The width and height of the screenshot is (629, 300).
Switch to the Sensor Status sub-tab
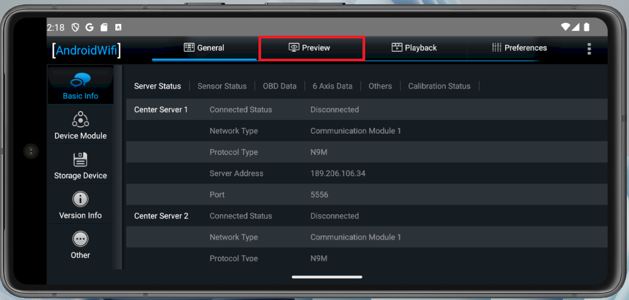(x=222, y=86)
